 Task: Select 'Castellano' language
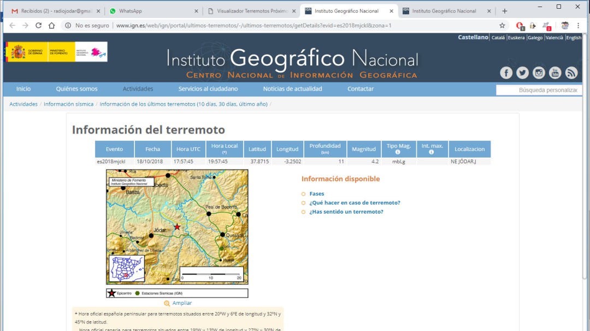473,37
